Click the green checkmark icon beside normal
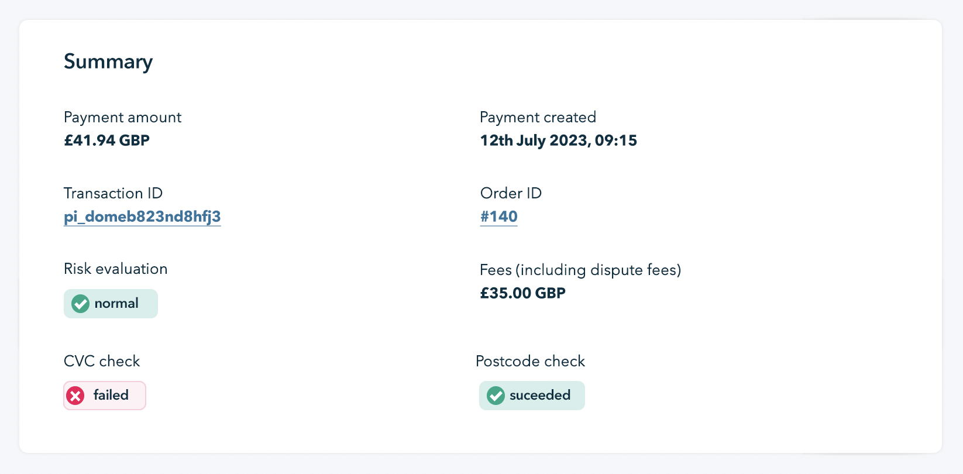This screenshot has width=963, height=474. [80, 304]
